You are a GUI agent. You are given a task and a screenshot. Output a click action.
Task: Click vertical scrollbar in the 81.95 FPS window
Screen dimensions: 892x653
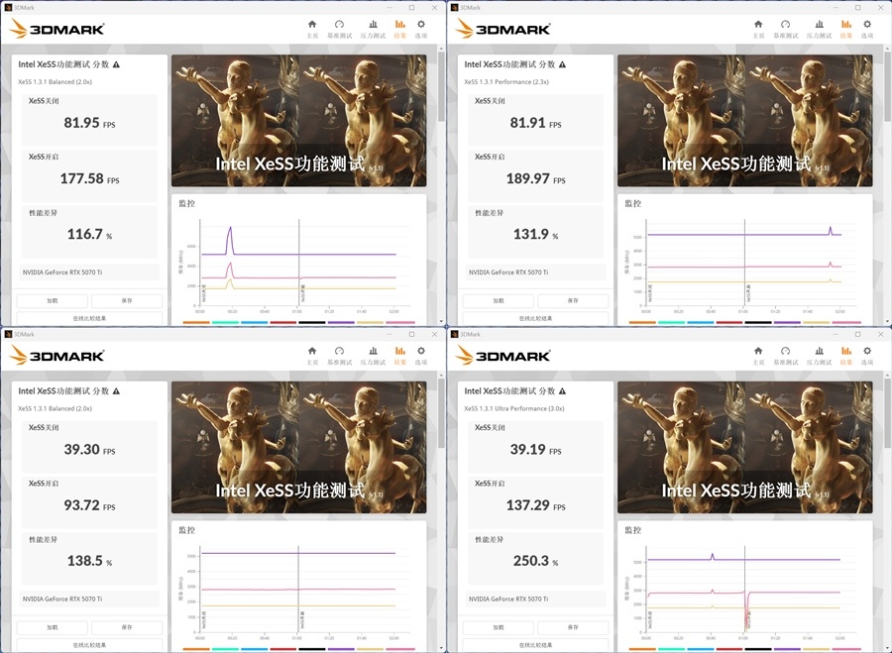point(441,85)
